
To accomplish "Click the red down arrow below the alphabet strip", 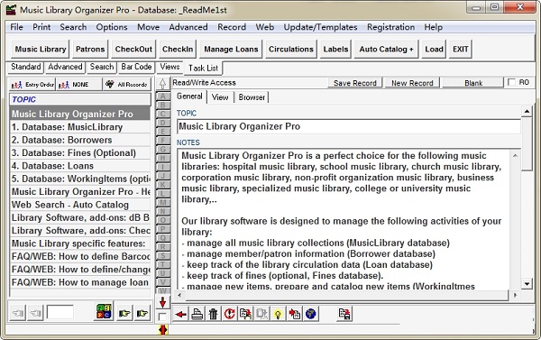I will pyautogui.click(x=162, y=303).
